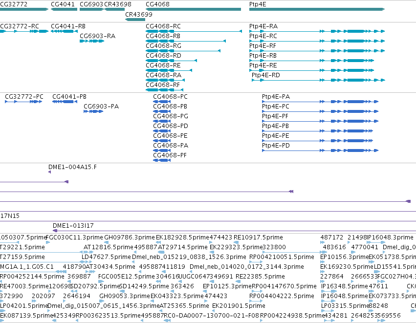The width and height of the screenshot is (416, 323).
Task: Select the FGC005E12.5prime EST label
Action: click(x=127, y=277)
